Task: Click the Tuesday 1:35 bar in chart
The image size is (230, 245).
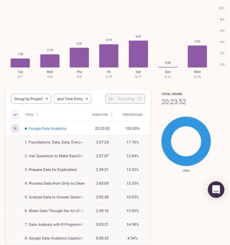Action: point(20,63)
